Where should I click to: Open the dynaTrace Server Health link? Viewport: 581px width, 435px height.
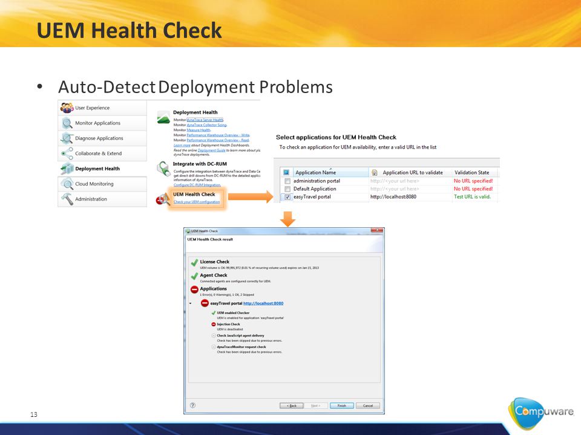205,120
